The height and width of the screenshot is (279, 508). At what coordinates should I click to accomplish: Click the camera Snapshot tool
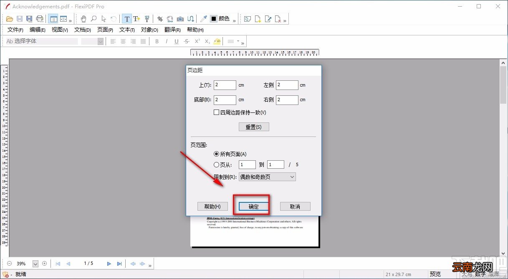180,19
